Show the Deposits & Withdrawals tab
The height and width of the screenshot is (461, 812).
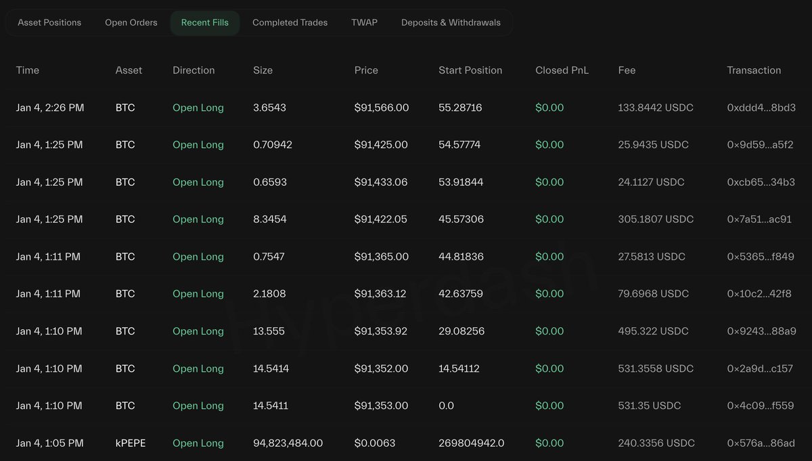[451, 22]
